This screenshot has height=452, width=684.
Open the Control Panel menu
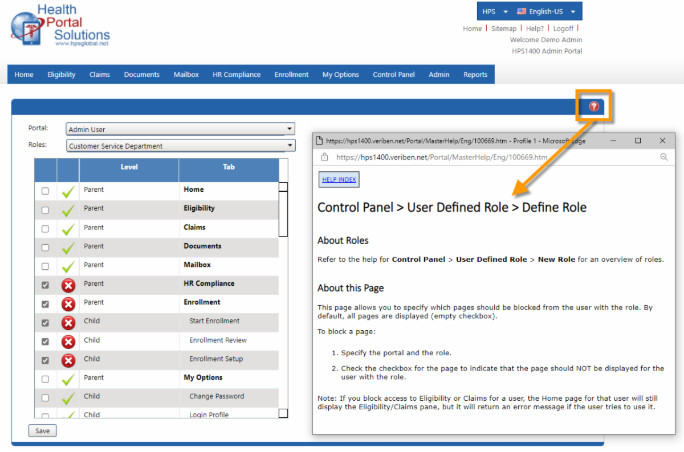394,75
